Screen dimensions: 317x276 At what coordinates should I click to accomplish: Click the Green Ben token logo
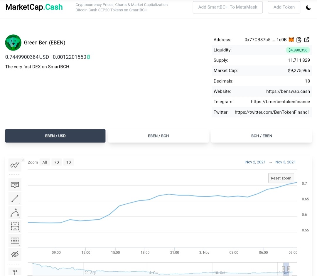tap(13, 43)
